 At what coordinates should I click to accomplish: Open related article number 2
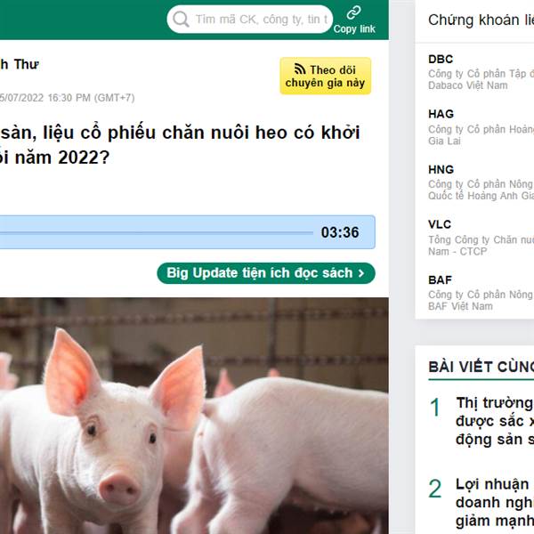tap(495, 502)
